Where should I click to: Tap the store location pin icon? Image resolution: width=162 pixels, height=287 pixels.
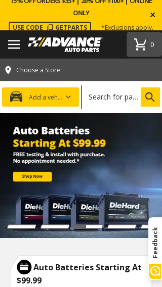(x=8, y=70)
